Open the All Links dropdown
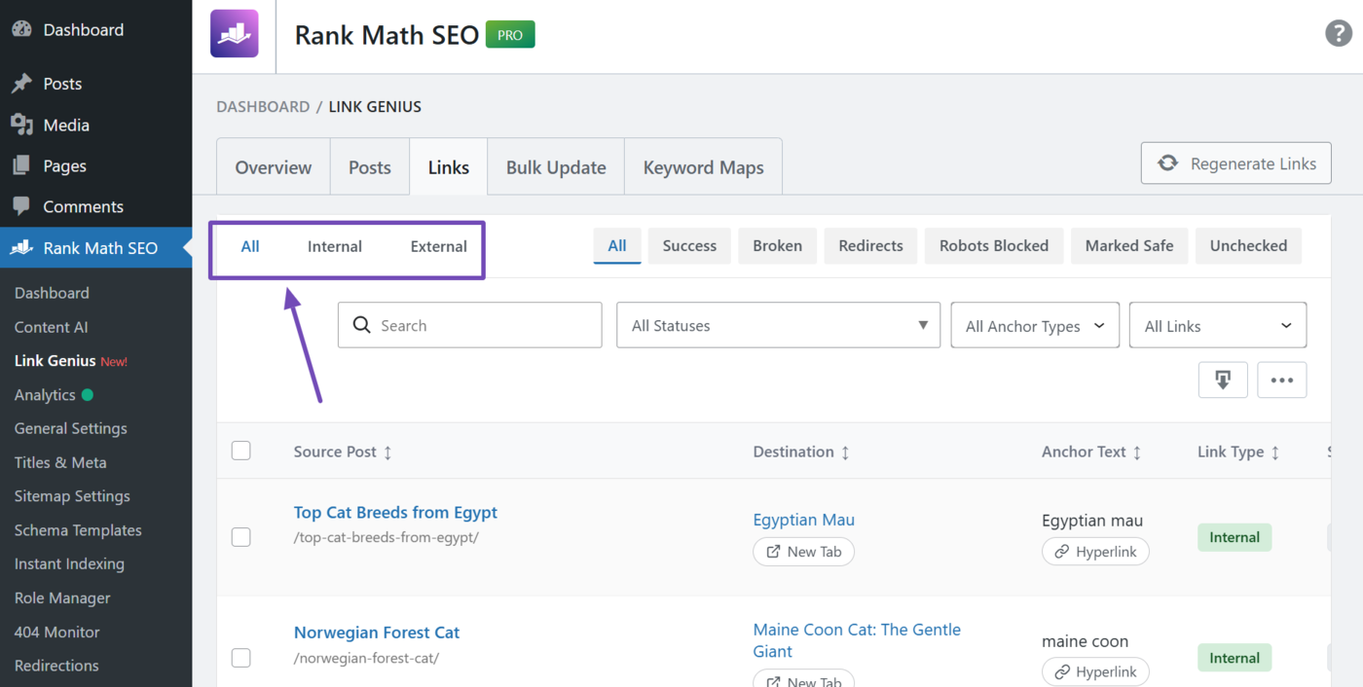This screenshot has height=687, width=1363. tap(1217, 325)
